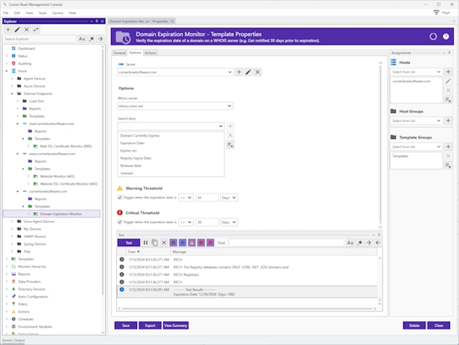Click the match case 'Aa' icon in Explorer search
This screenshot has width=459, height=345.
81,39
